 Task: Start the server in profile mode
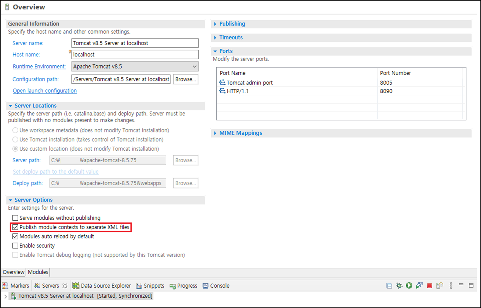tap(419, 286)
